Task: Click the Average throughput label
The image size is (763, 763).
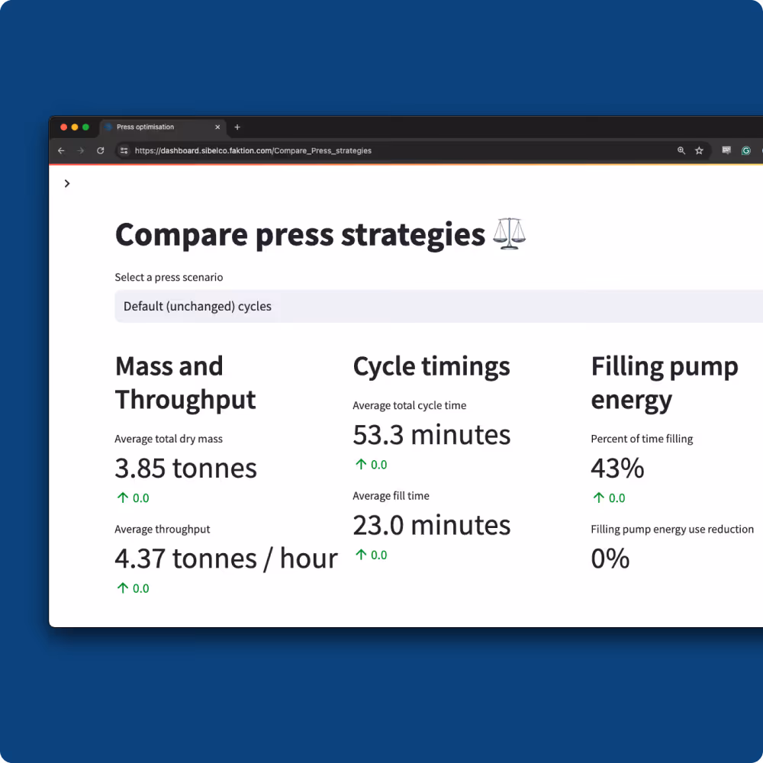Action: pyautogui.click(x=163, y=530)
